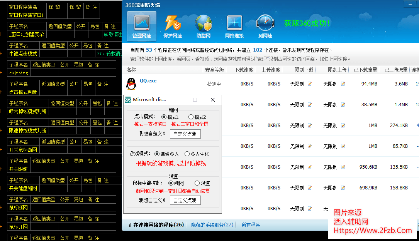Expand the qujubing subroutine plus marker

(x=1, y=73)
